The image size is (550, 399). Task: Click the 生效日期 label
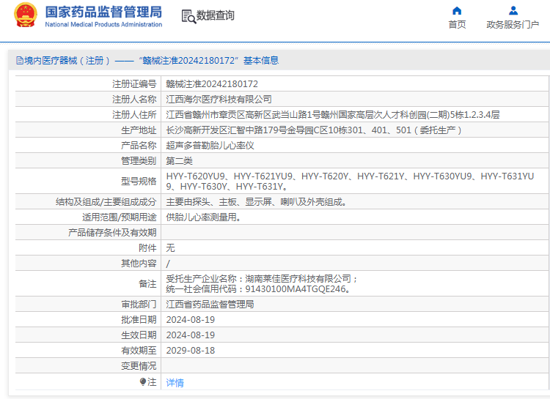pyautogui.click(x=139, y=335)
